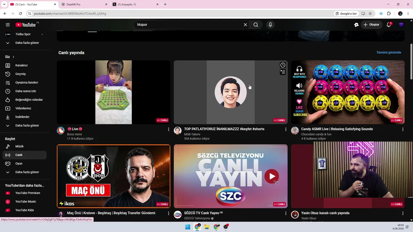The image size is (413, 232).
Task: Focus the YouTube search field
Action: click(x=189, y=25)
